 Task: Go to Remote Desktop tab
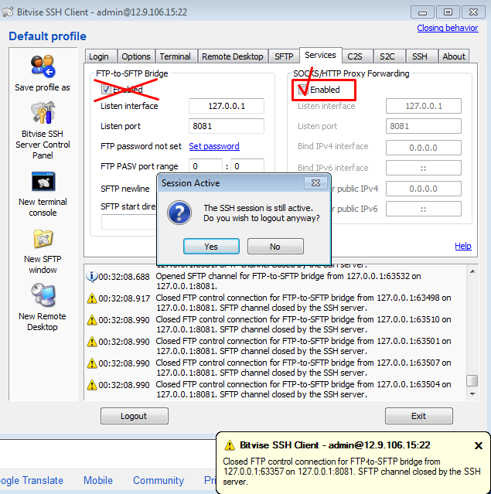click(233, 56)
